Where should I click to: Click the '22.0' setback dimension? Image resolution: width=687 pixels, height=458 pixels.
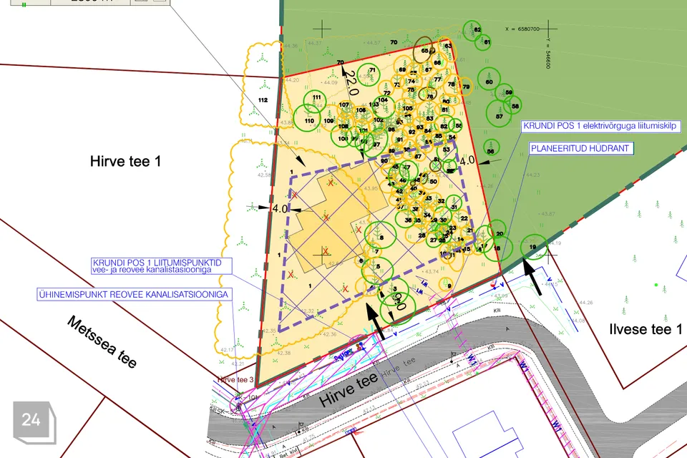(x=351, y=83)
